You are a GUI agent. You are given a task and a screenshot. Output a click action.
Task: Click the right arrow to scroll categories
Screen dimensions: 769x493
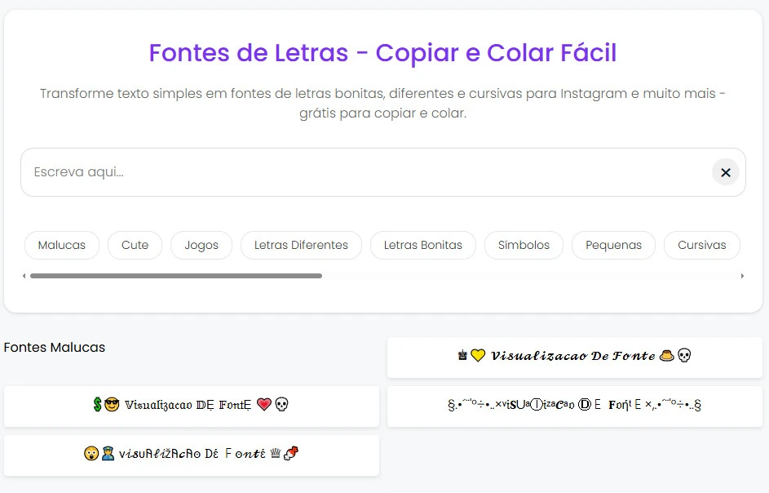[x=741, y=275]
